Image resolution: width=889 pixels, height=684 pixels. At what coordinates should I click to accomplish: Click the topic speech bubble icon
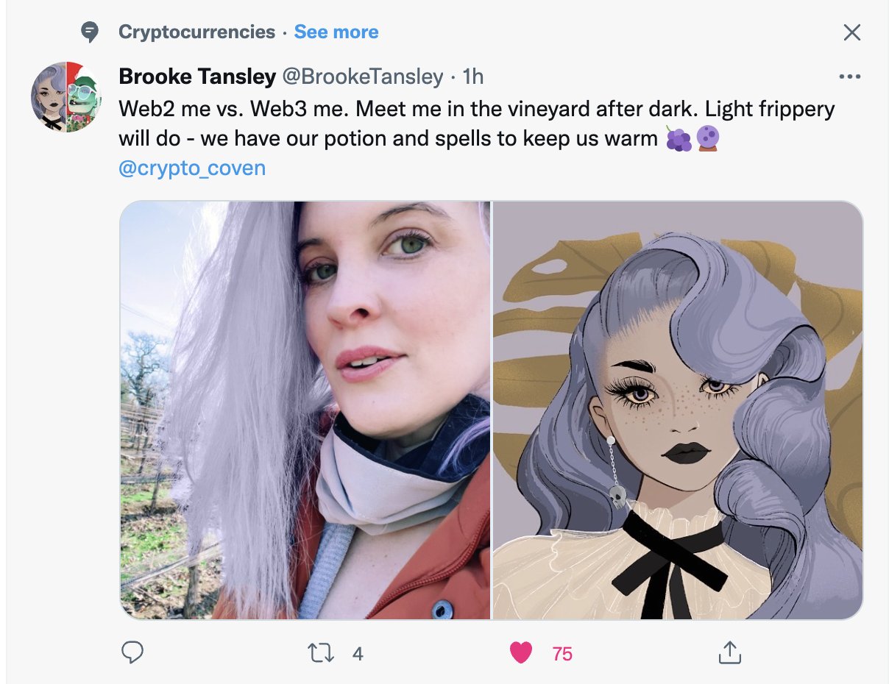pos(90,32)
